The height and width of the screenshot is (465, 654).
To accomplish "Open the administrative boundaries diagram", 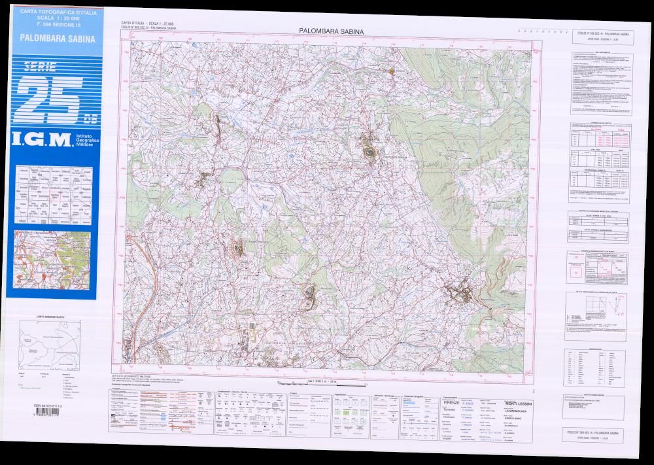I will (x=49, y=346).
